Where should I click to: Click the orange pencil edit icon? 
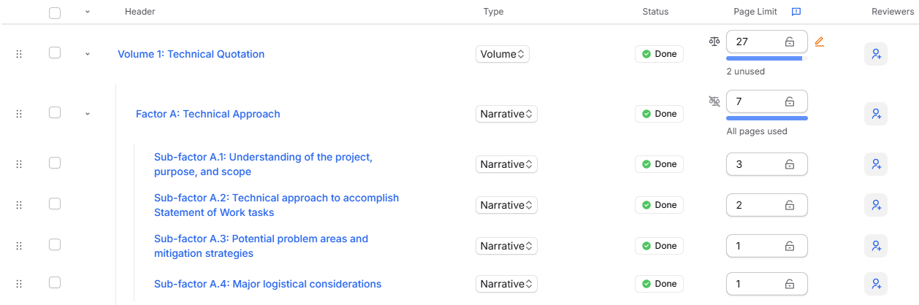819,42
